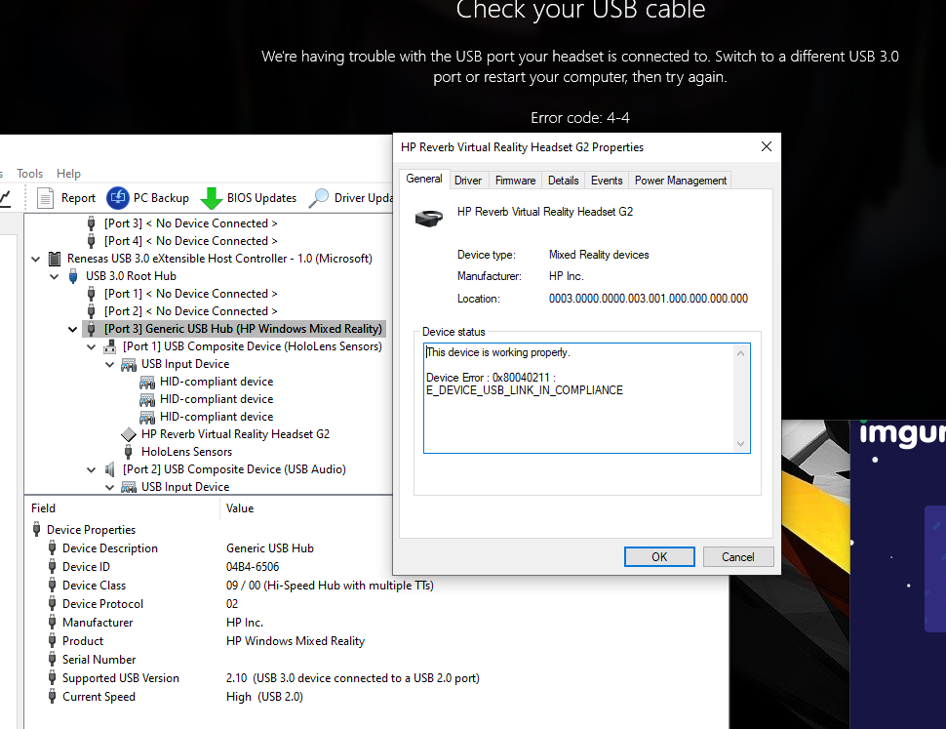Click the HoloLens Sensors plug icon
This screenshot has width=946, height=729.
[x=128, y=452]
